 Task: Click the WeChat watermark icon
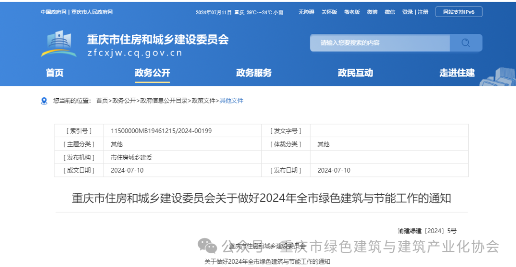[x=207, y=246]
